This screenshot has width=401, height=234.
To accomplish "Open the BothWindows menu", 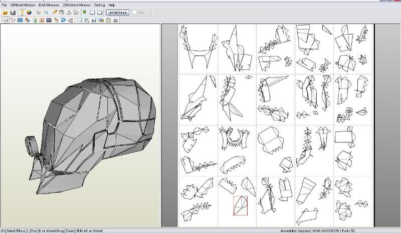I will pyautogui.click(x=49, y=5).
